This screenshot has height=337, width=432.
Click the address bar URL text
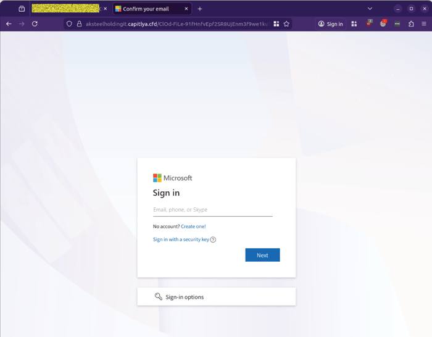[177, 24]
